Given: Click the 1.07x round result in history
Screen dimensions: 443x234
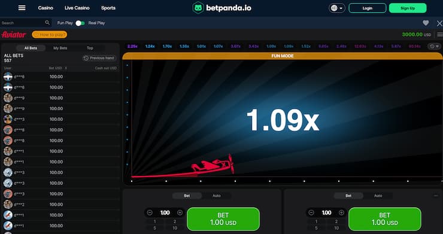Looking at the screenshot, I should (x=218, y=46).
